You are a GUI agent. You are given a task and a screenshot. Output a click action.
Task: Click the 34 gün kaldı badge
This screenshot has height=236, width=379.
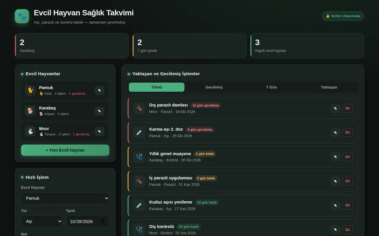[x=189, y=227]
